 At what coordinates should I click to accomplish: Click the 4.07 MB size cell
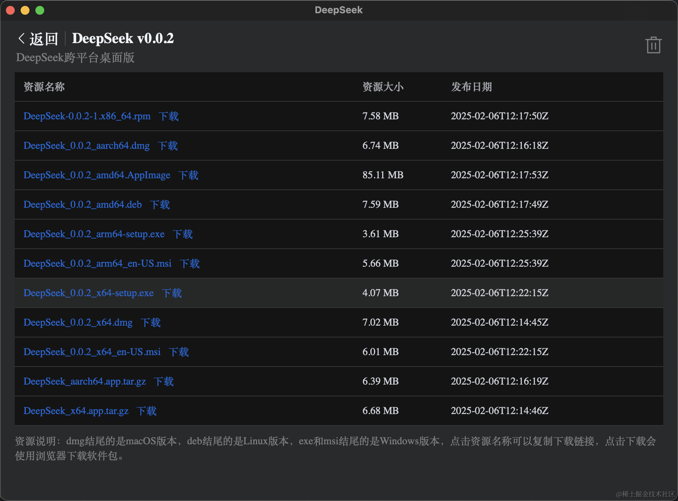(x=381, y=293)
